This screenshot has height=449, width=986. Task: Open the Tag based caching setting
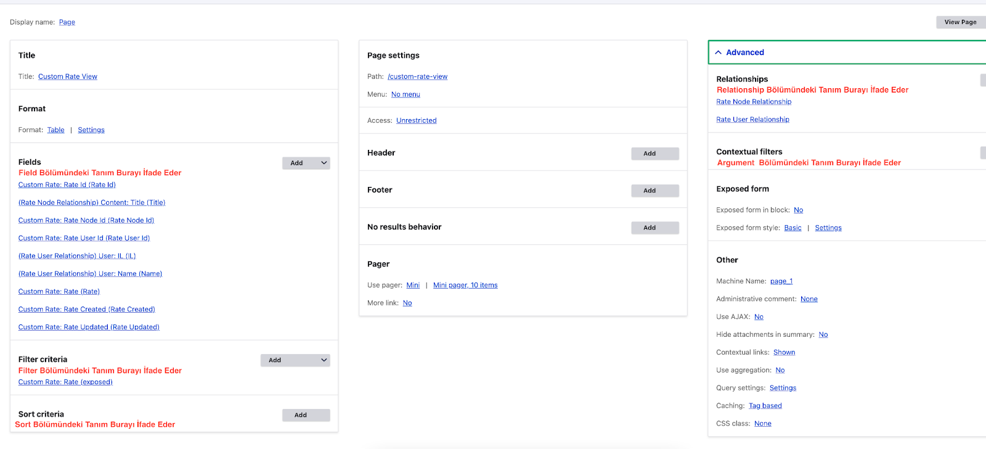tap(765, 406)
